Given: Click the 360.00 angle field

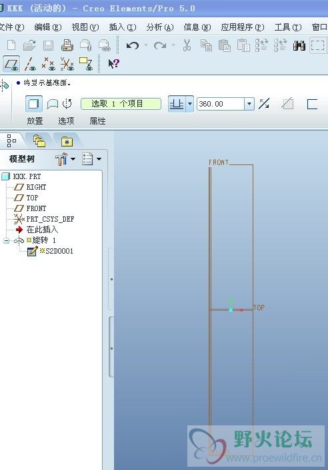Looking at the screenshot, I should [221, 104].
